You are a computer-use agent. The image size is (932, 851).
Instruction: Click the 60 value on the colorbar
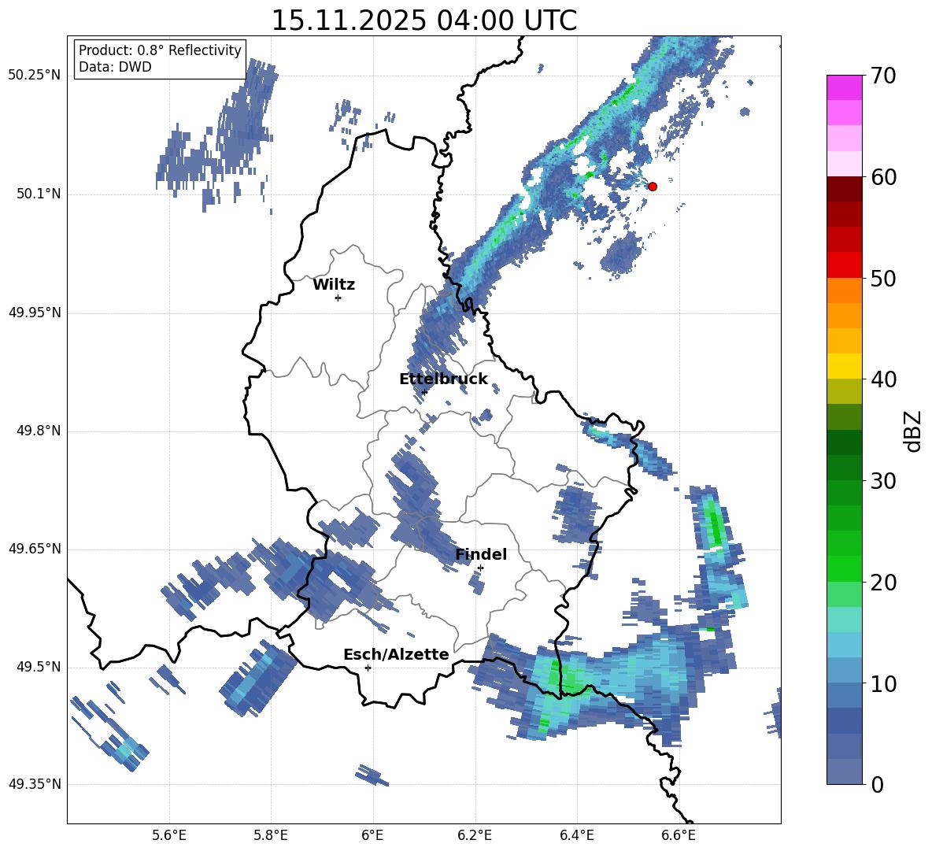[x=884, y=177]
